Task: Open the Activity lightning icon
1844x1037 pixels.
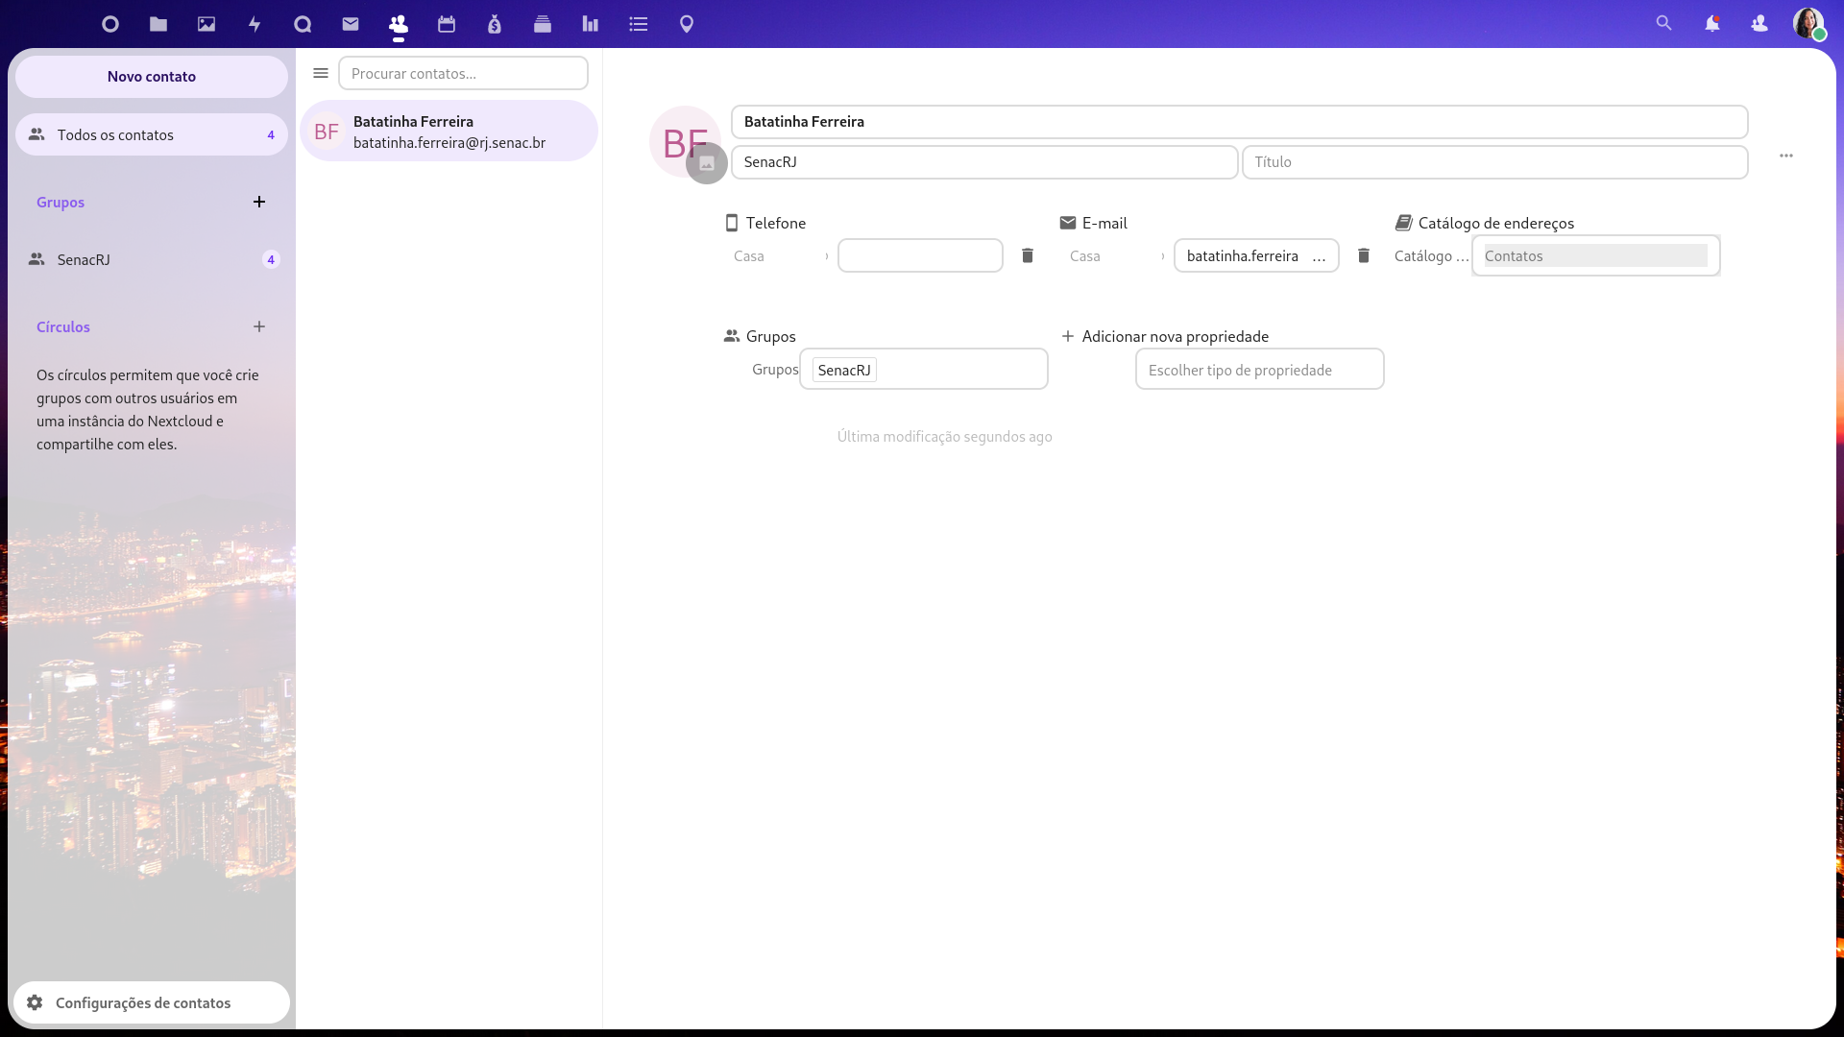Action: [x=255, y=24]
